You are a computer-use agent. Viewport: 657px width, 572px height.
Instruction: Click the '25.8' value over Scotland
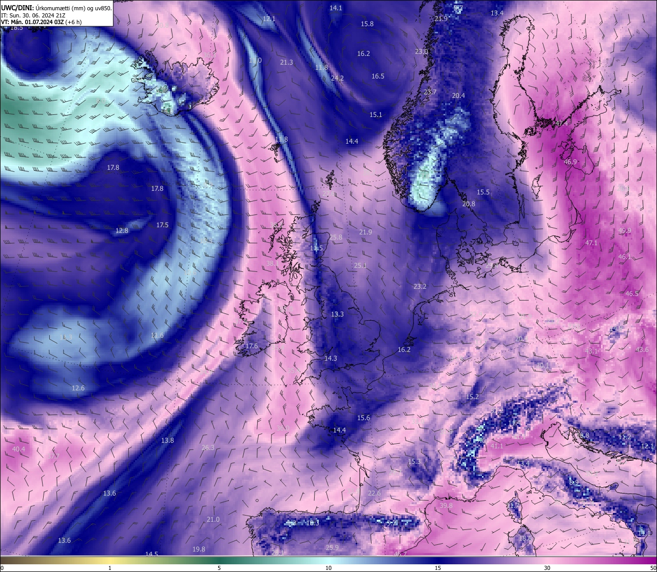tap(336, 237)
